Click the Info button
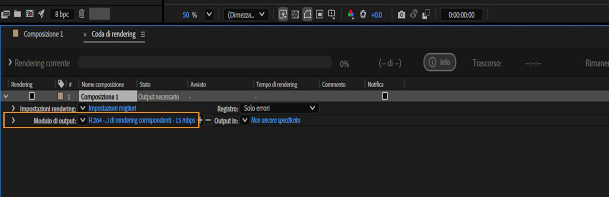The image size is (609, 197). click(x=440, y=62)
